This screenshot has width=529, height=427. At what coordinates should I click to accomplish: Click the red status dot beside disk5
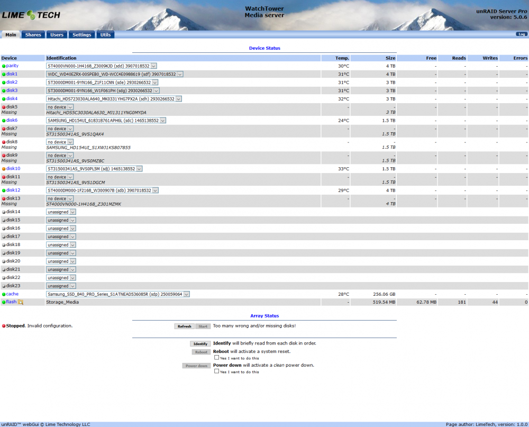point(4,107)
